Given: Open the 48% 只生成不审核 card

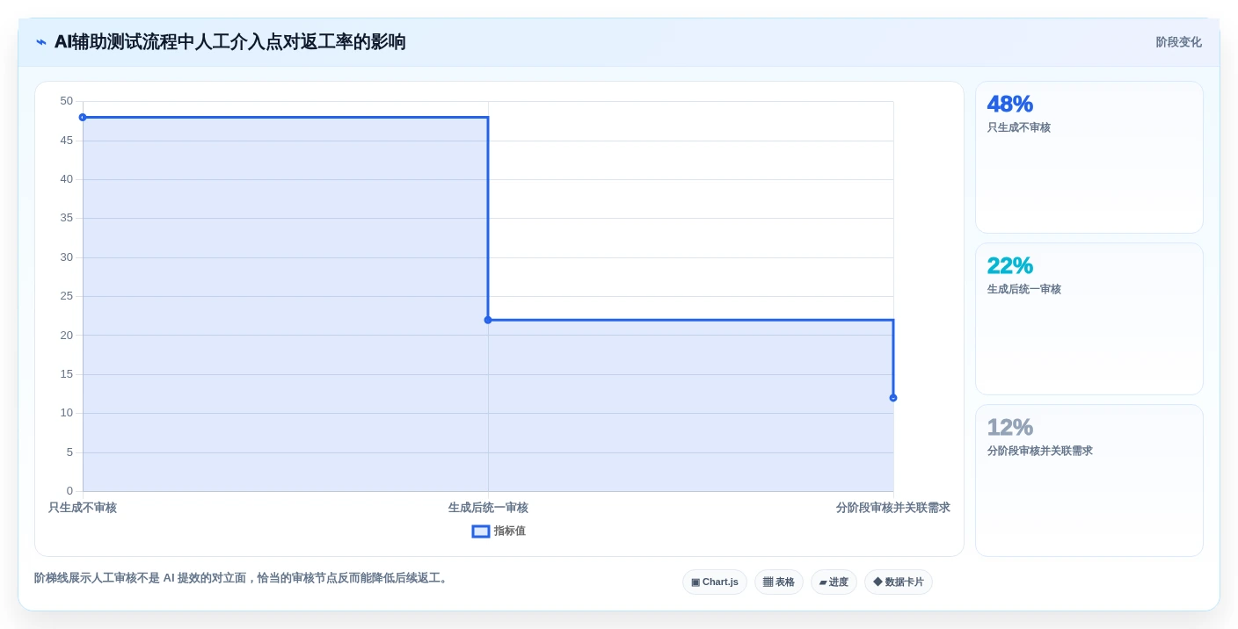Looking at the screenshot, I should click(1089, 157).
